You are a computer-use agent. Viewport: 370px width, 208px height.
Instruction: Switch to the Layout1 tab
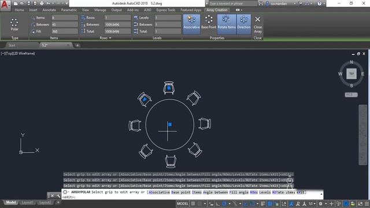[x=27, y=202]
